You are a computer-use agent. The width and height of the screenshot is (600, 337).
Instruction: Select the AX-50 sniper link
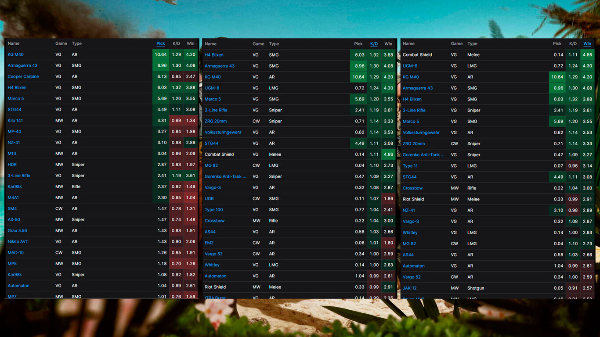click(x=14, y=219)
